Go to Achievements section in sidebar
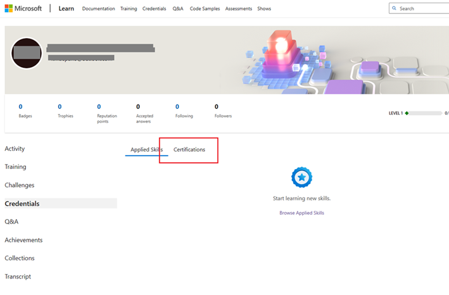Viewport: 449px width, 295px height. [x=24, y=240]
